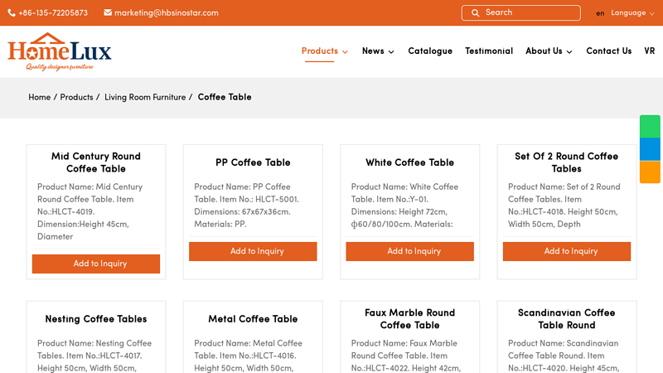Open the Contact Us page
This screenshot has height=373, width=663.
[x=609, y=51]
